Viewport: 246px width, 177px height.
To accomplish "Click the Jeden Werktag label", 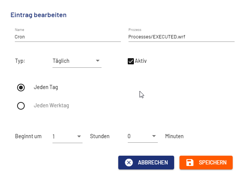I will 51,105.
